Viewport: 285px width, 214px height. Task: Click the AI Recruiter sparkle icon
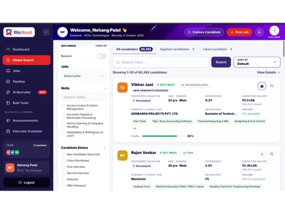(x=8, y=92)
